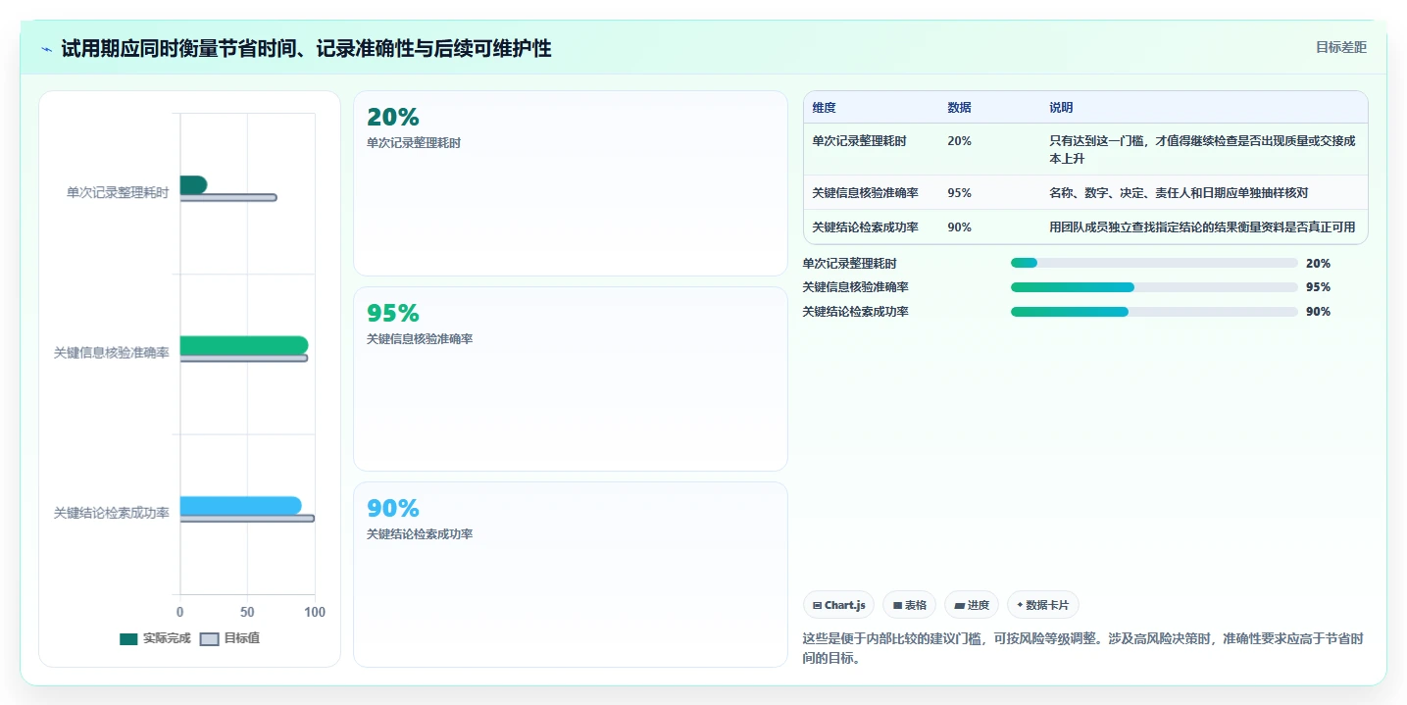
Task: Click chart y-axis label 关键结论检索成功率
Action: pyautogui.click(x=111, y=513)
